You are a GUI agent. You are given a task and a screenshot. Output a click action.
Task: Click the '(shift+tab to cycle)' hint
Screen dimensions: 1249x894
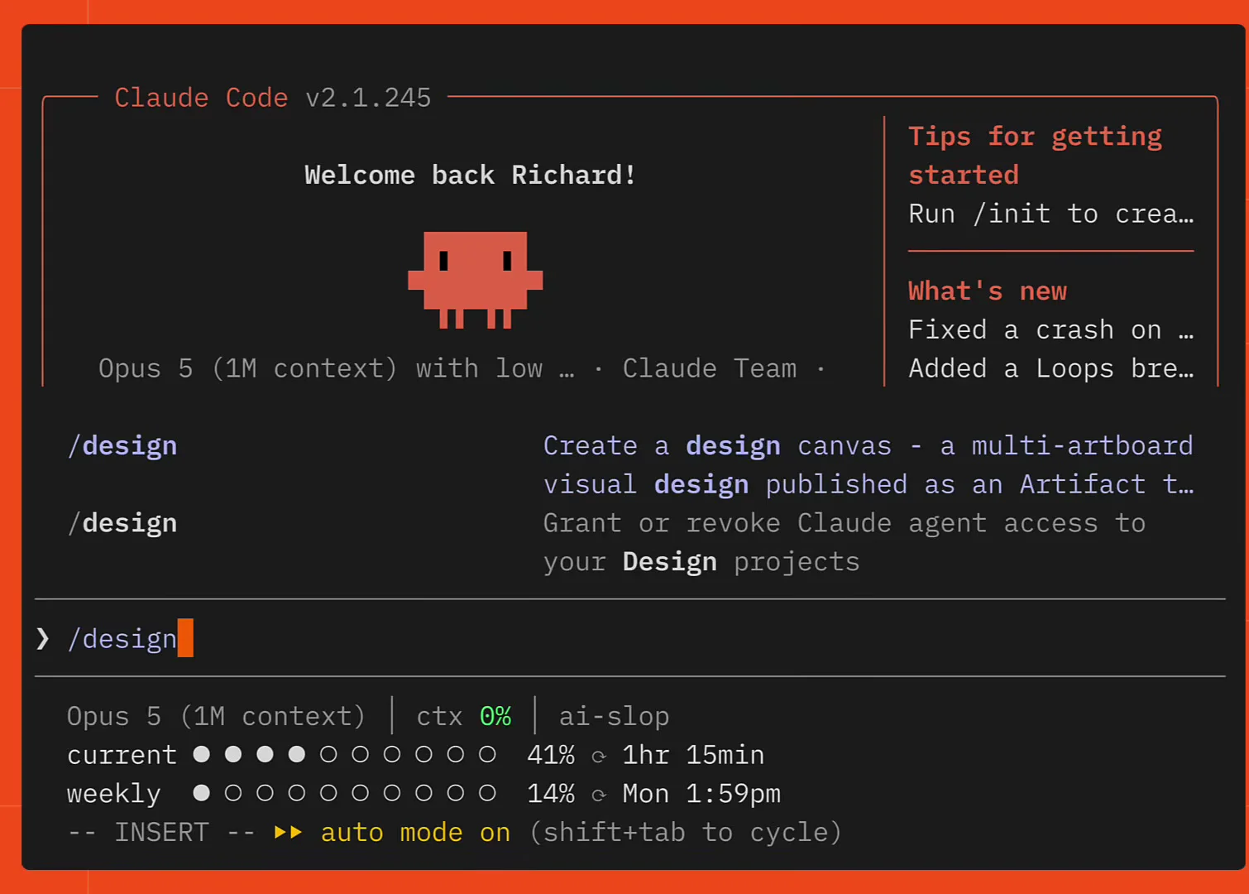click(x=685, y=832)
